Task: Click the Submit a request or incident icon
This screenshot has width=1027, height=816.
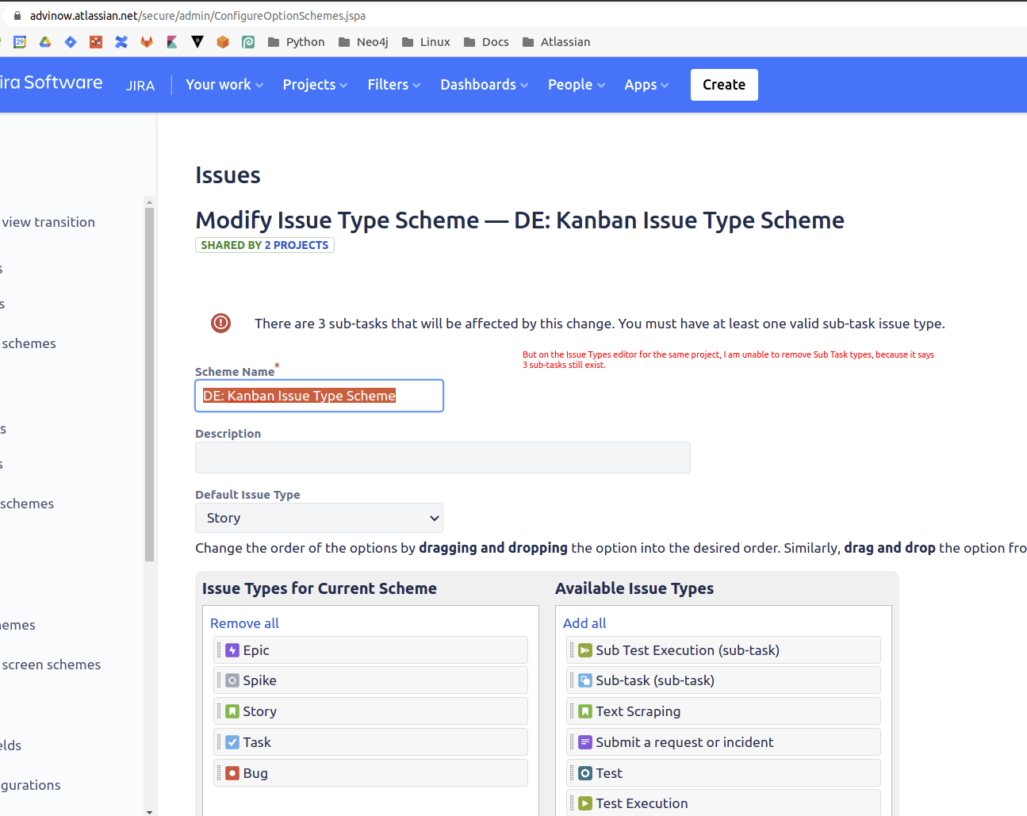Action: (x=585, y=742)
